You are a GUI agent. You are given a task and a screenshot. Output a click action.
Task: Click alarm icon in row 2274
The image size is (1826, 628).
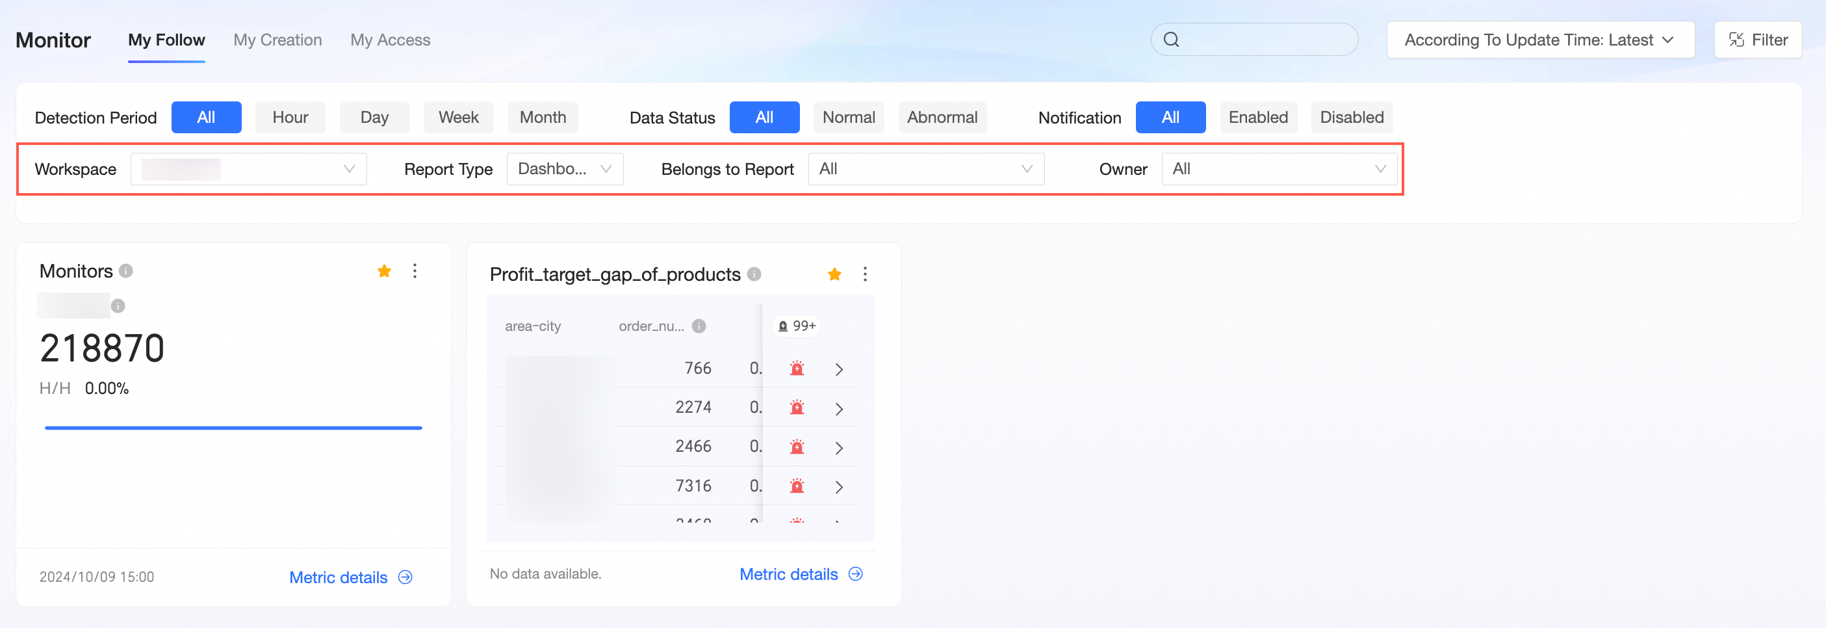click(797, 408)
